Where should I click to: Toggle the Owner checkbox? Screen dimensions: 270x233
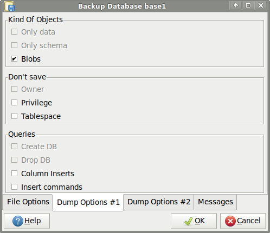[x=14, y=89]
